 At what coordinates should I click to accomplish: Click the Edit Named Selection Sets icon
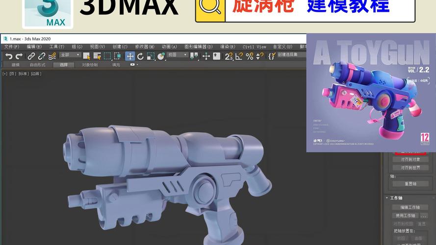[x=272, y=56]
